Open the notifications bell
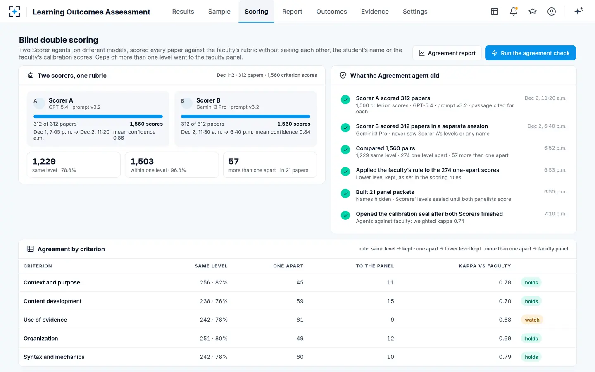 (514, 12)
